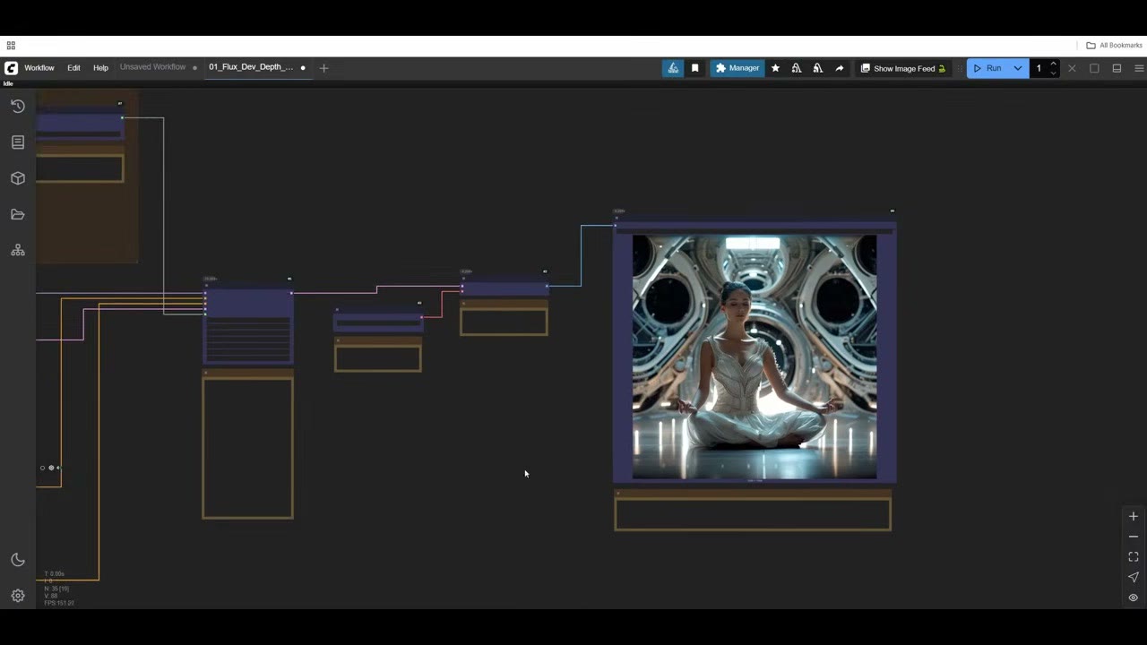Open the Help menu
Image resolution: width=1147 pixels, height=645 pixels.
point(100,68)
